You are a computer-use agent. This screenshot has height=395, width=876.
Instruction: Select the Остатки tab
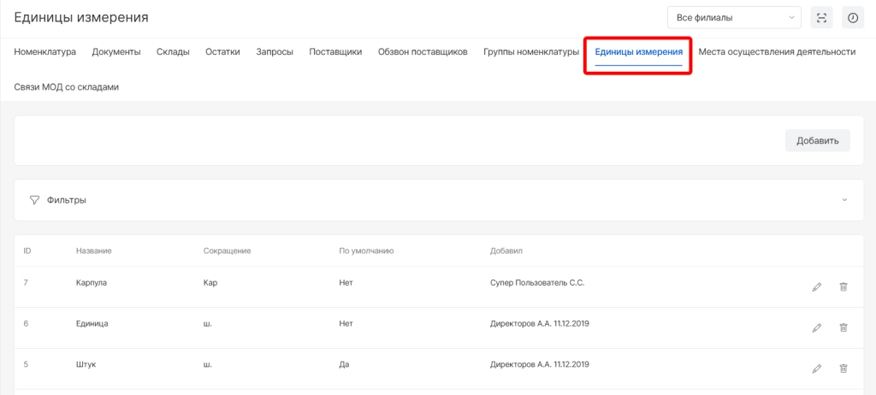[x=222, y=52]
